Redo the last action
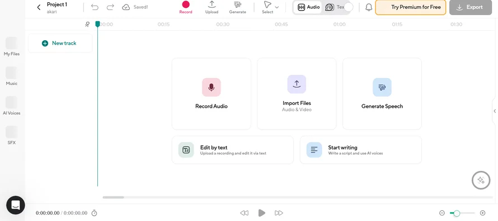Screen dimensions: 498x221 click(x=110, y=7)
